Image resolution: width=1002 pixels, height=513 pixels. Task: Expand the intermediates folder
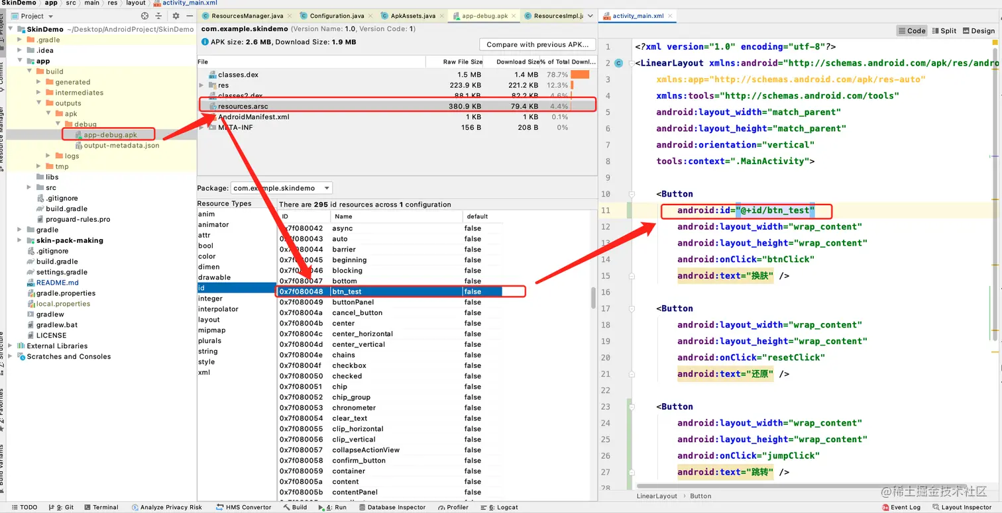click(38, 93)
